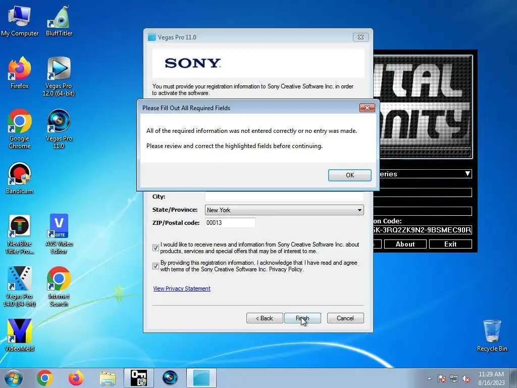The height and width of the screenshot is (388, 517).
Task: Click the network tray icon
Action: [454, 378]
